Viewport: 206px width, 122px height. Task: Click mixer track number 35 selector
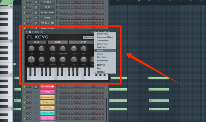tap(36, 87)
